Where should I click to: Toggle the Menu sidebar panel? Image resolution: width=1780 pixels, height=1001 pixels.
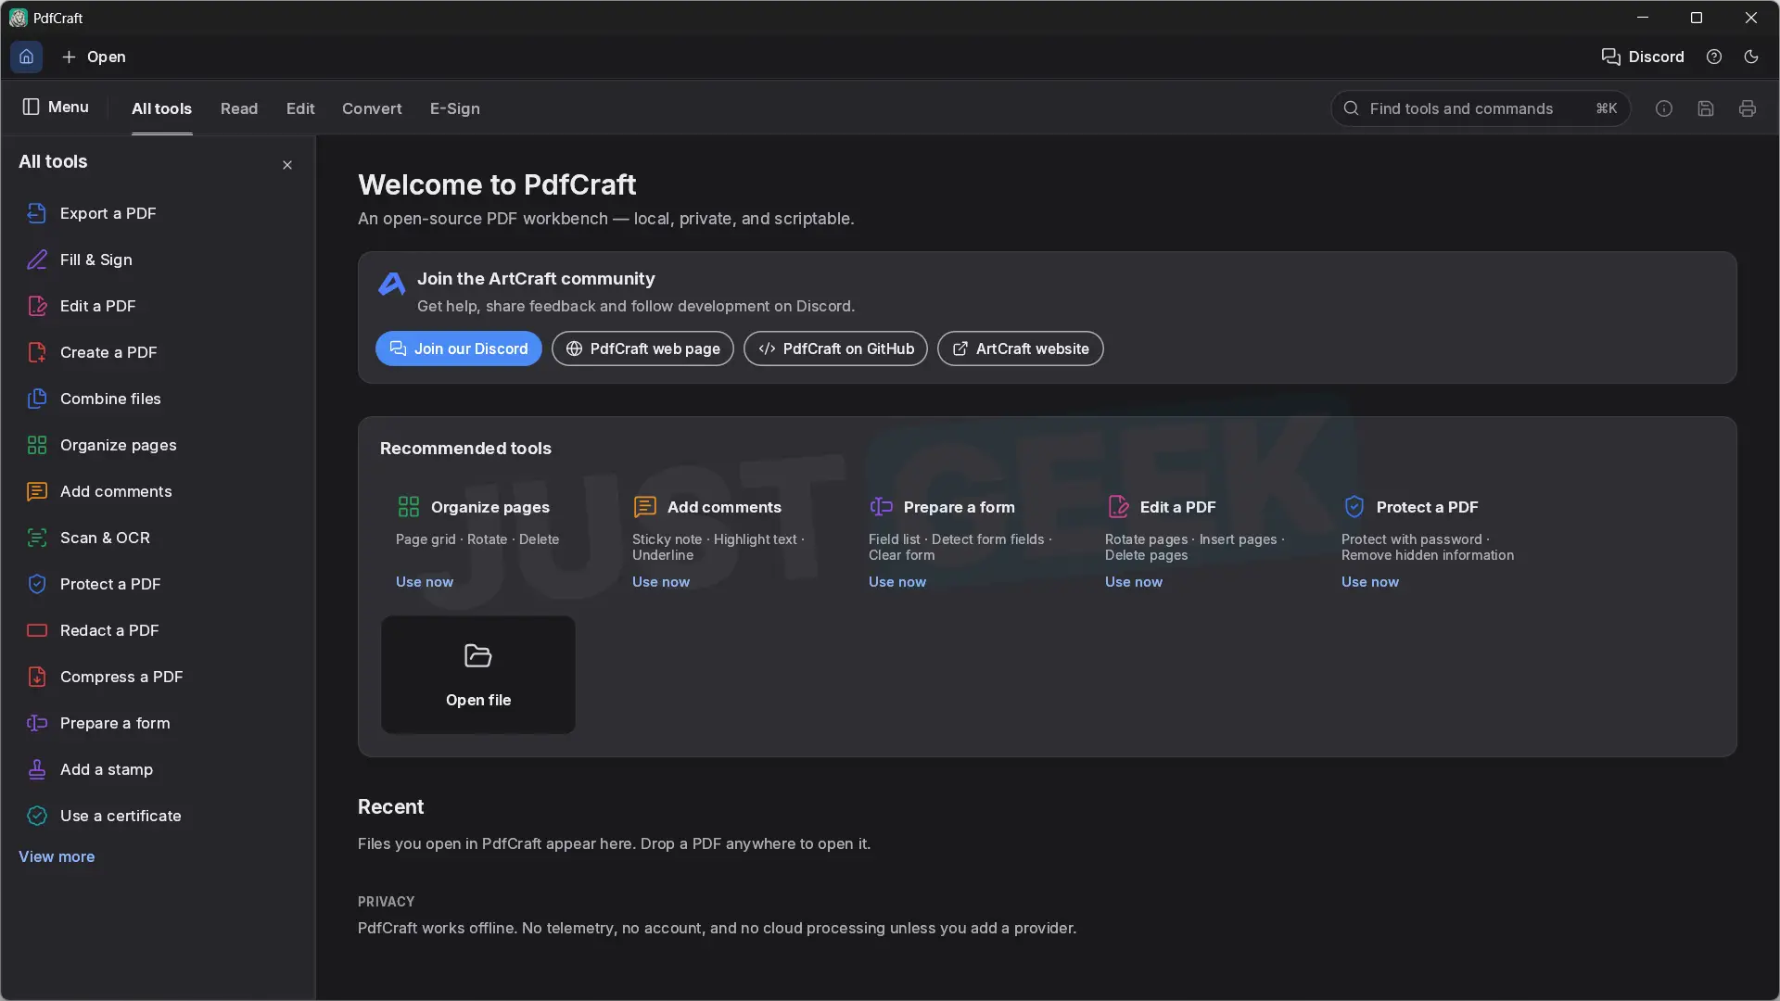point(56,107)
